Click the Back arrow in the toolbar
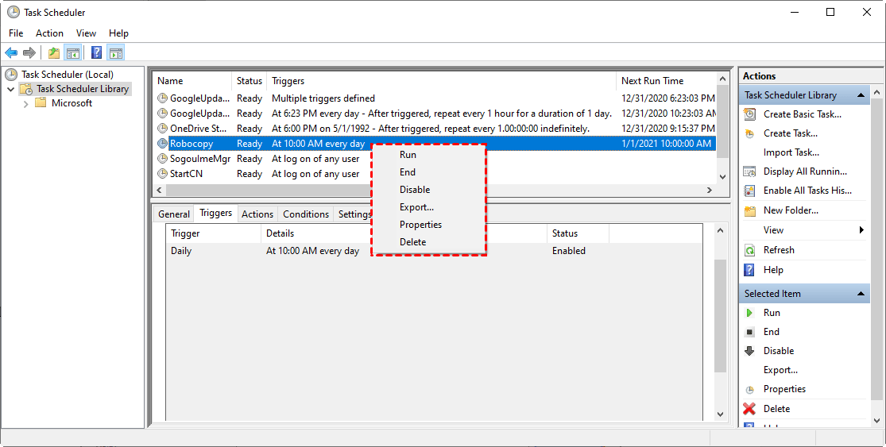 tap(11, 53)
